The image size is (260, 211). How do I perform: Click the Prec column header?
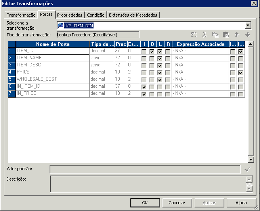point(120,44)
